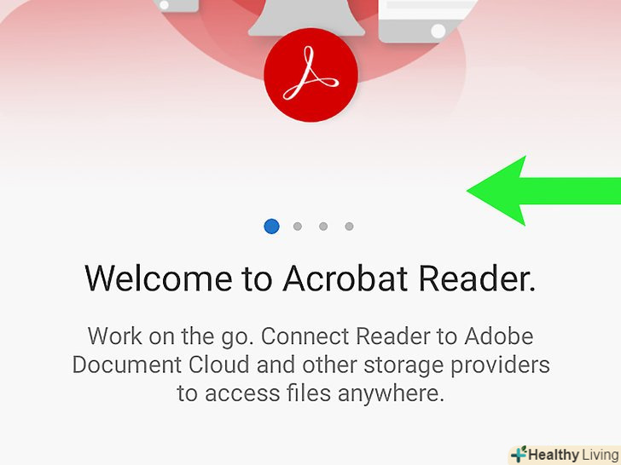
Task: Click the gray monitor stand illustration
Action: pyautogui.click(x=306, y=18)
